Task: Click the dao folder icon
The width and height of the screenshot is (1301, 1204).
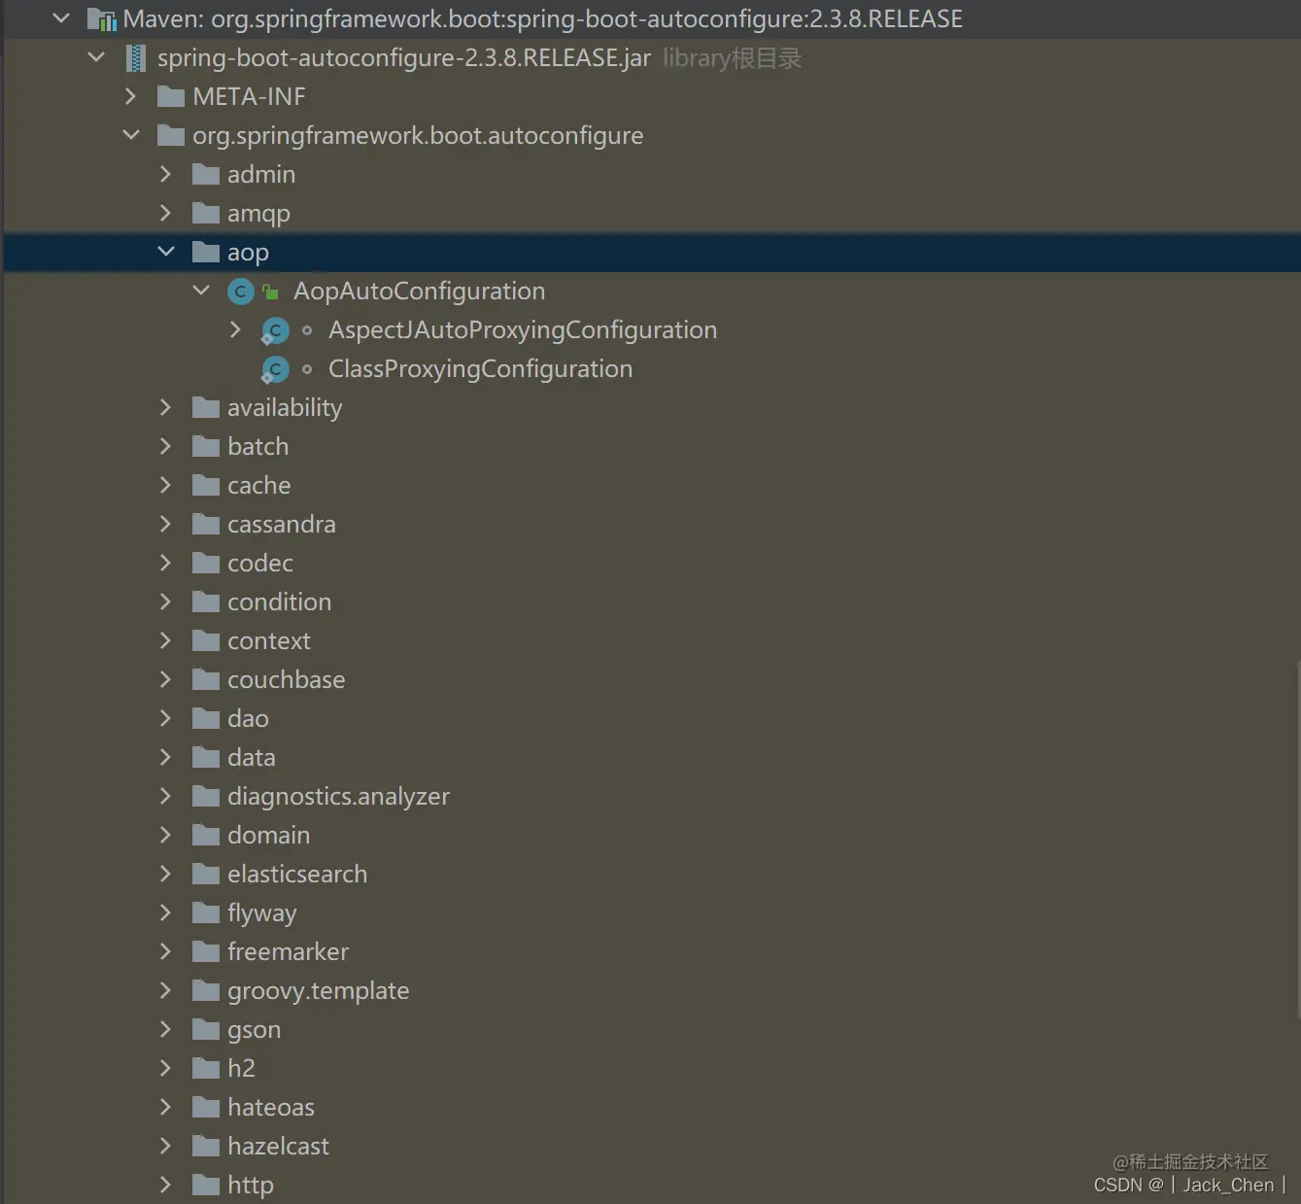Action: [206, 718]
